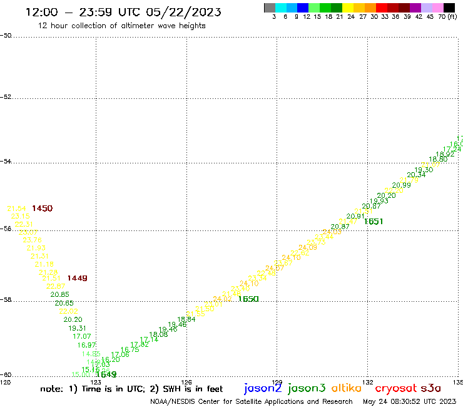Viewport: 463px width, 407px height.
Task: Click the wave height value 18.08
Action: (x=158, y=334)
